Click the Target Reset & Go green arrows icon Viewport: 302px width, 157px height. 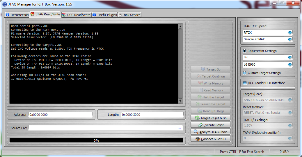click(197, 118)
